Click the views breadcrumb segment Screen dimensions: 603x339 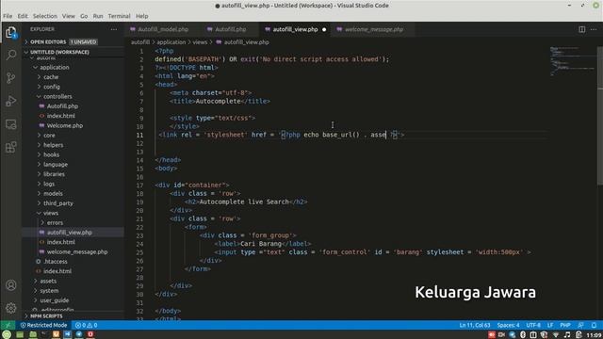click(200, 42)
